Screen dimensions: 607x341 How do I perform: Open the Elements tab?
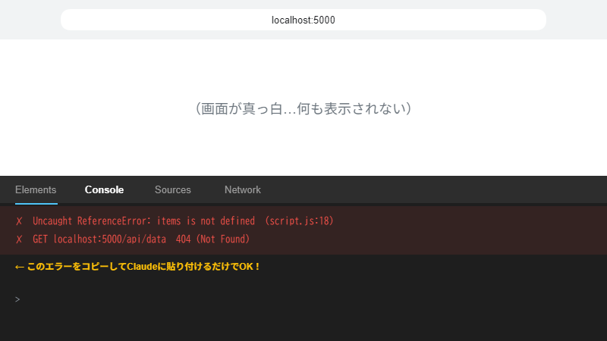(36, 190)
